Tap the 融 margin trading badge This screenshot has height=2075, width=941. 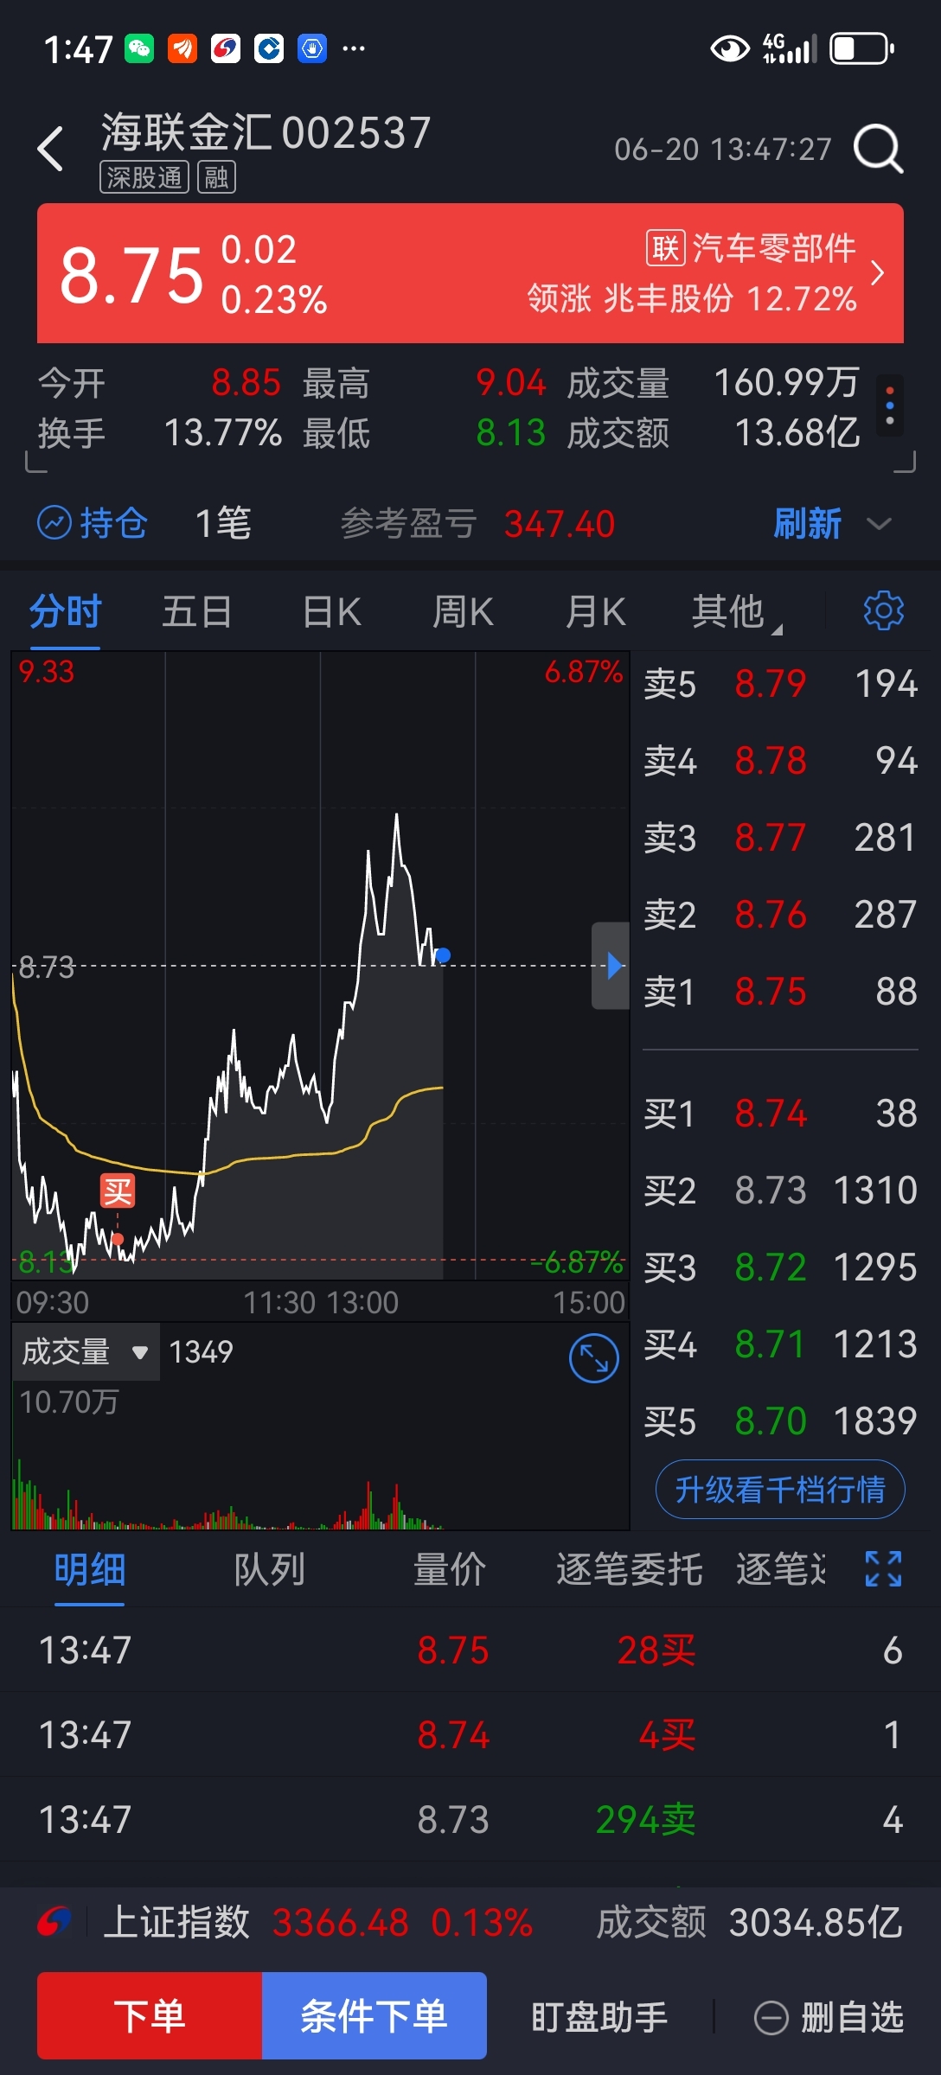click(216, 178)
